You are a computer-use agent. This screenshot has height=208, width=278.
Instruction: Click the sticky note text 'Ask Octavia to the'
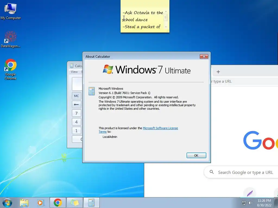(144, 12)
